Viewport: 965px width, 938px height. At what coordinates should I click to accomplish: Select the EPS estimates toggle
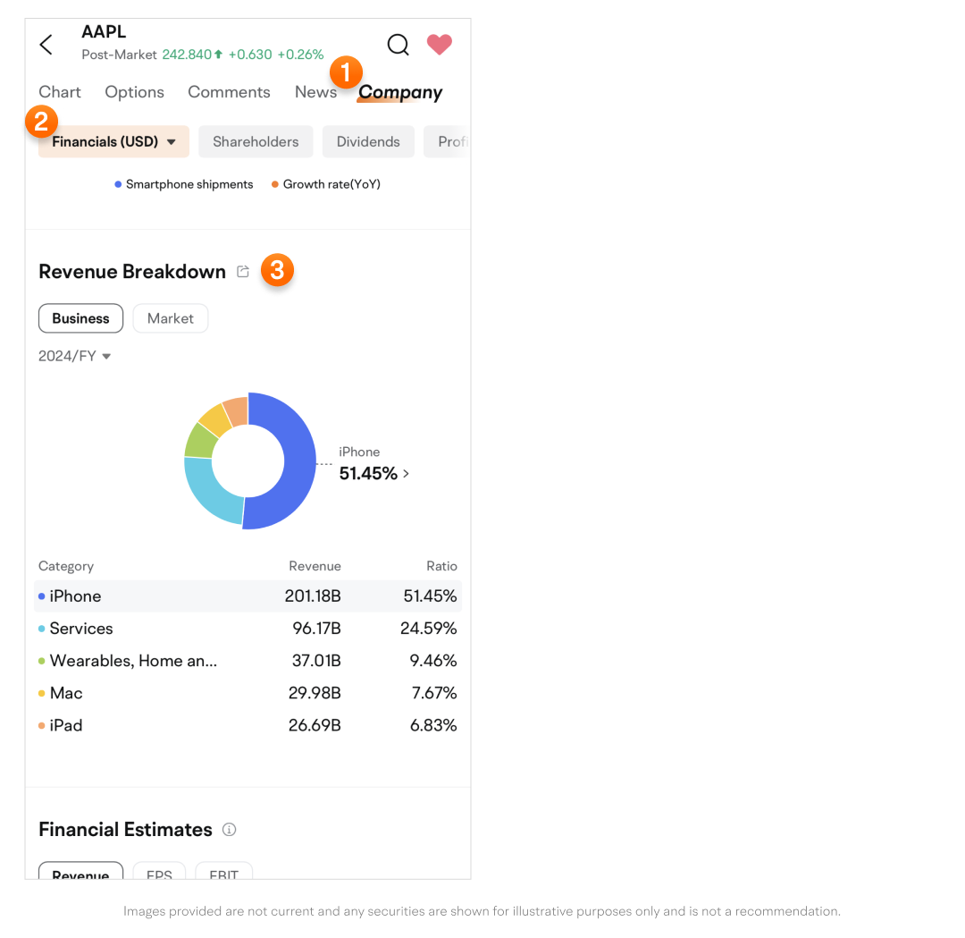click(159, 873)
